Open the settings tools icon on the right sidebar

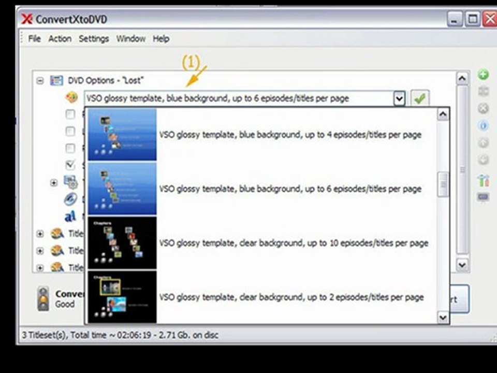pos(483,180)
